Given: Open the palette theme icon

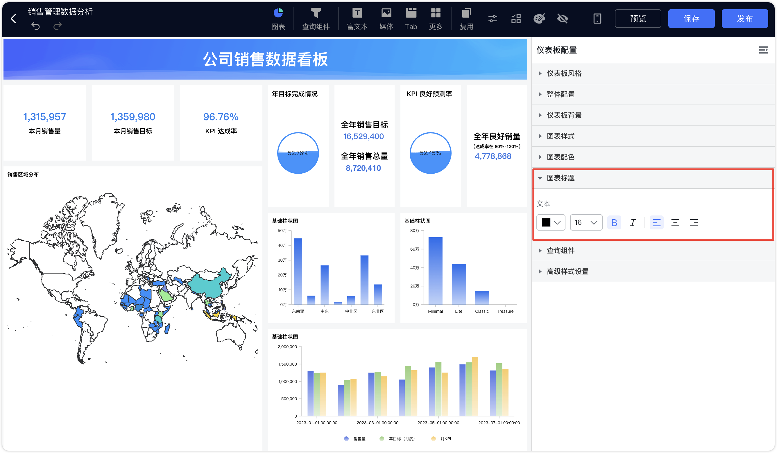Looking at the screenshot, I should point(539,19).
